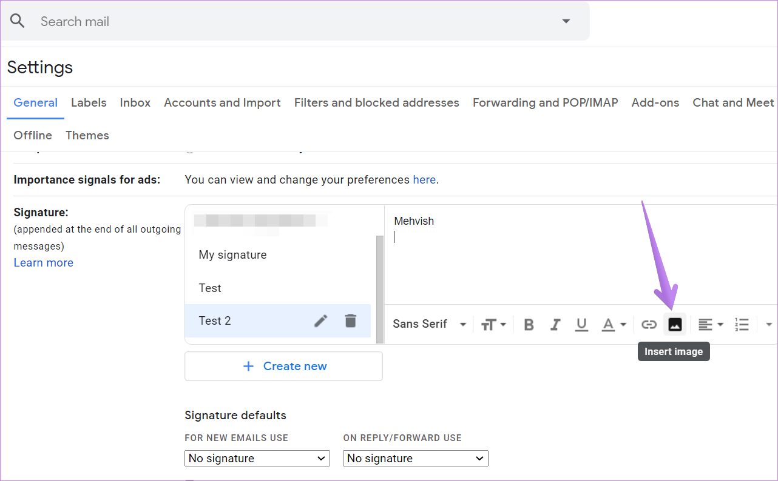Switch to the Filters and blocked addresses tab

pos(376,102)
